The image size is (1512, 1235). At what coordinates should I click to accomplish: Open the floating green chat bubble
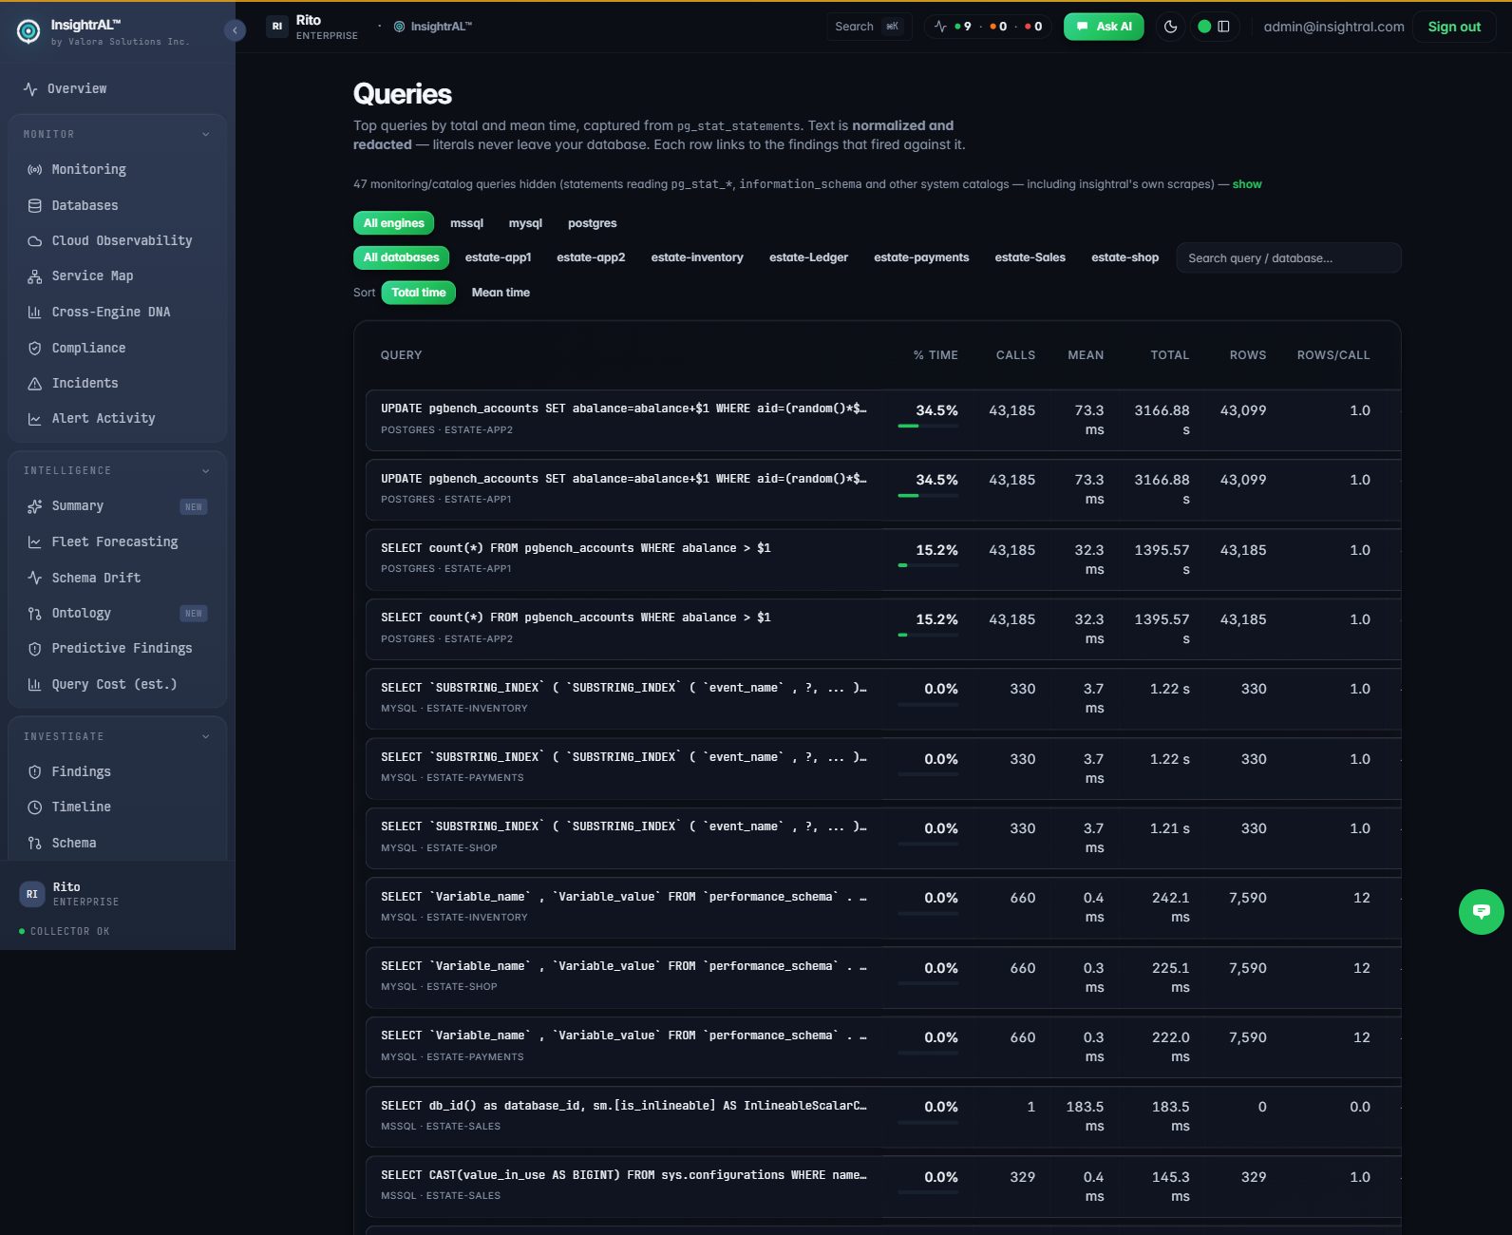pyautogui.click(x=1481, y=912)
